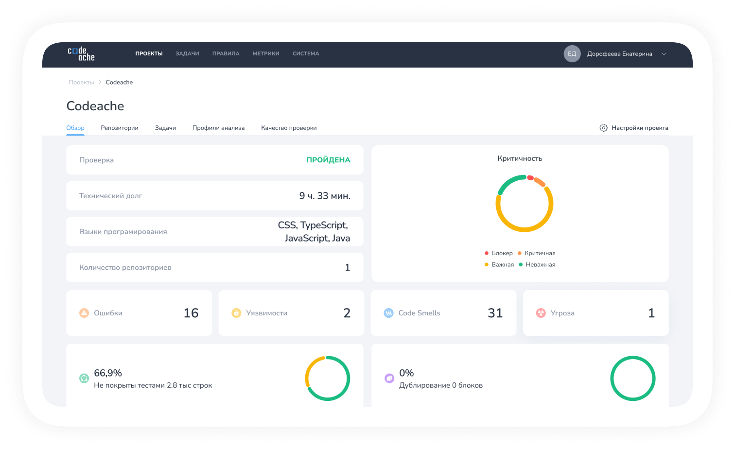
Task: Click the green test coverage icon
Action: pyautogui.click(x=84, y=378)
